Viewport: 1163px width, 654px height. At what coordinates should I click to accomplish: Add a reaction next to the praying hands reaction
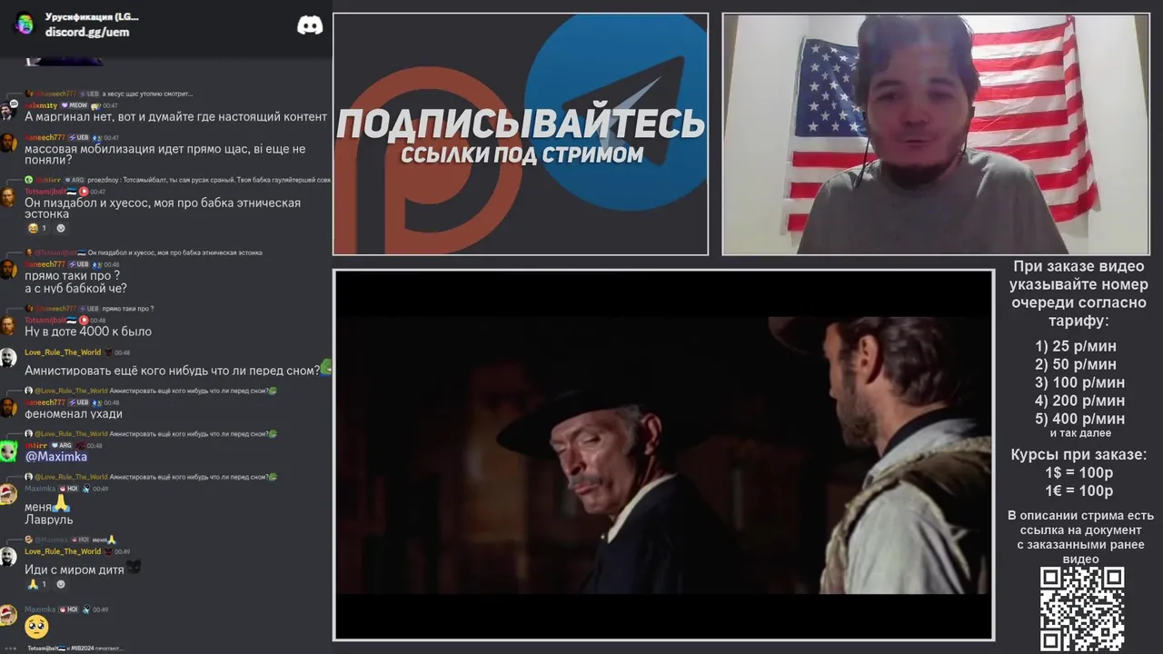pos(61,584)
